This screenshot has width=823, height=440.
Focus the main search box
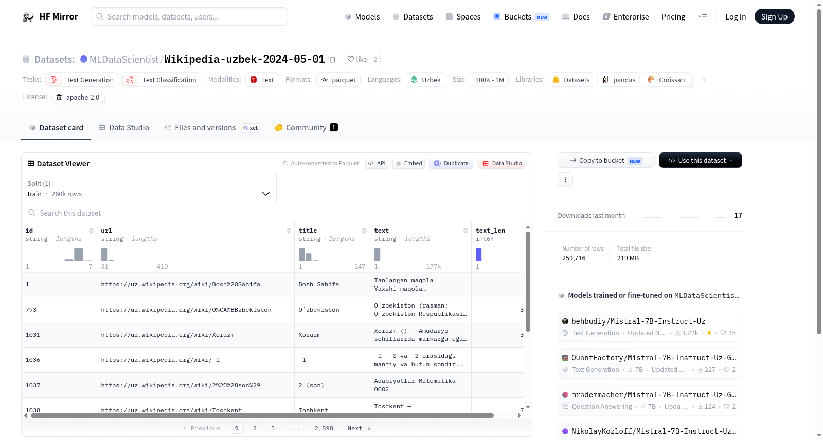(x=189, y=16)
